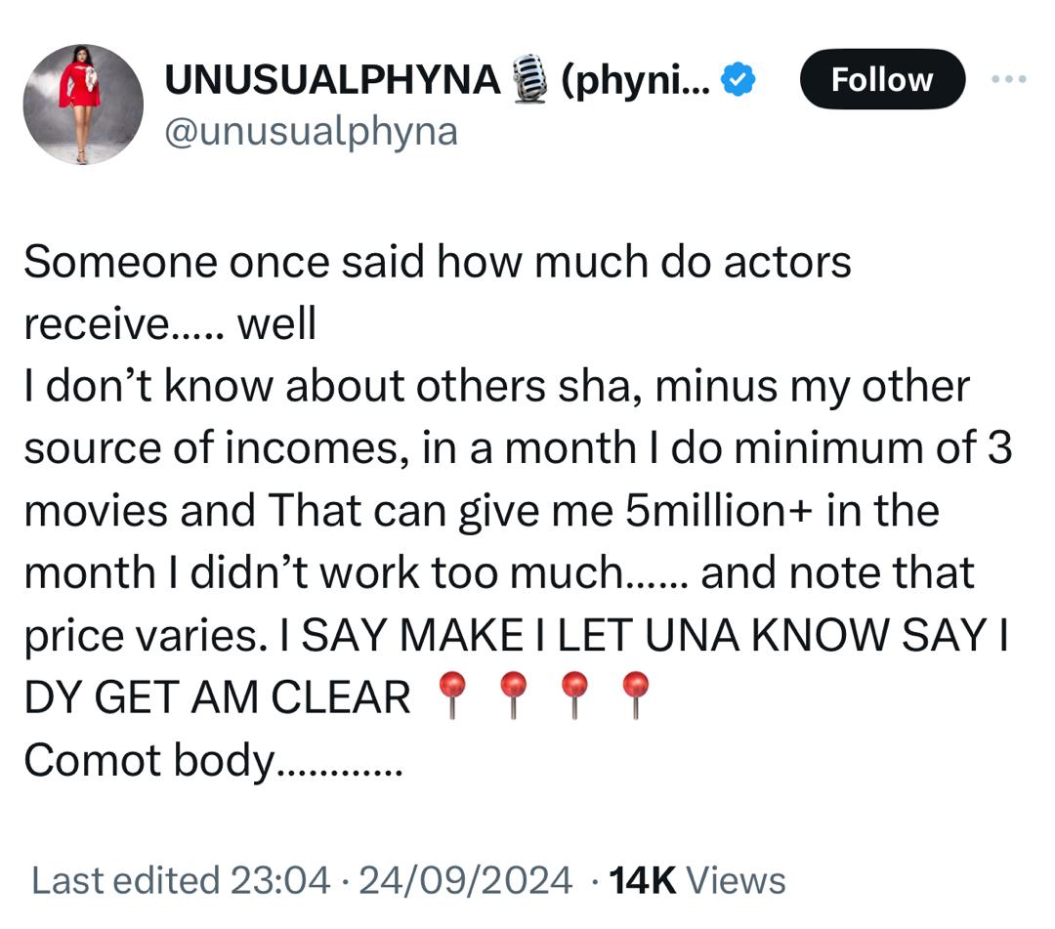The width and height of the screenshot is (1055, 929).
Task: Click the profile picture of UNUSUALPHYNA
Action: pyautogui.click(x=83, y=104)
